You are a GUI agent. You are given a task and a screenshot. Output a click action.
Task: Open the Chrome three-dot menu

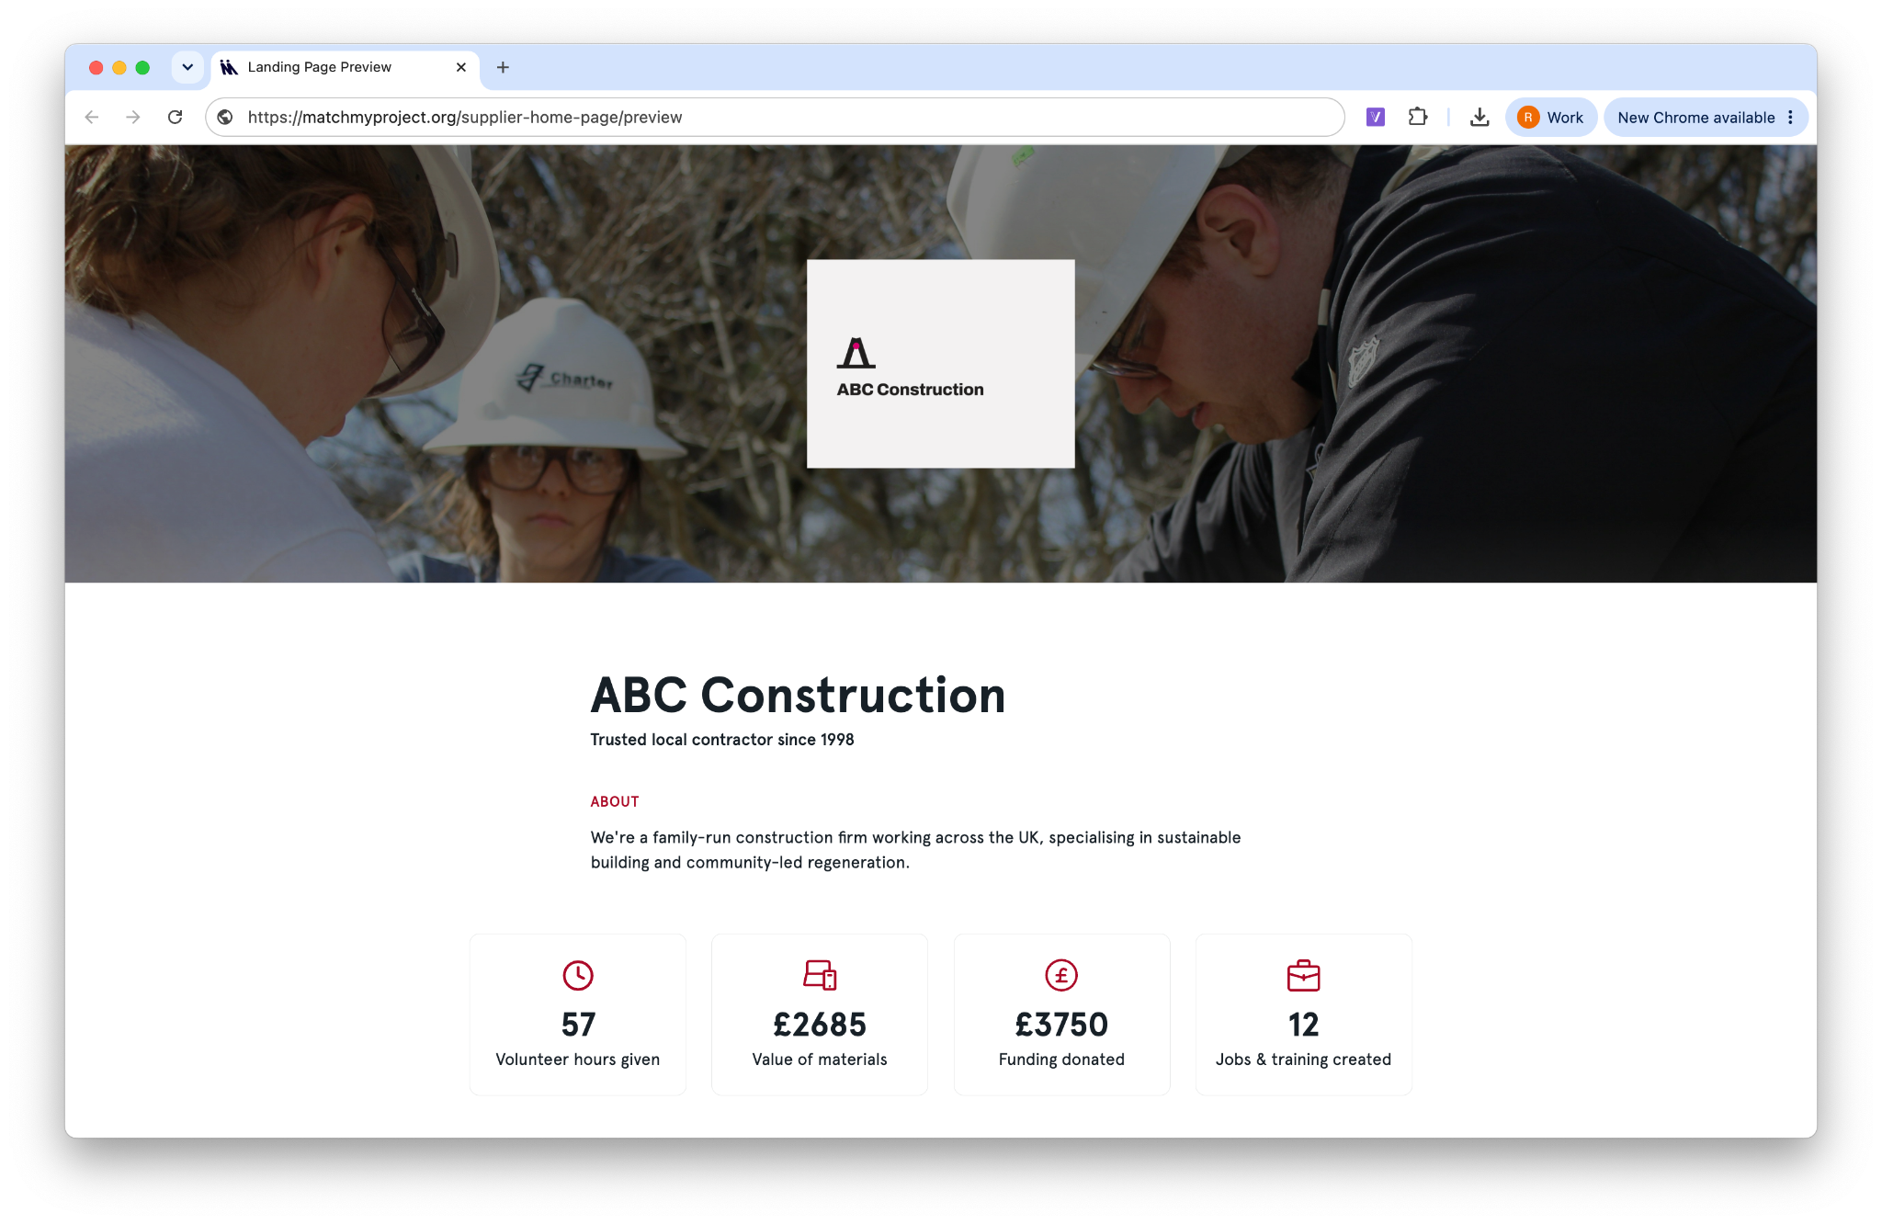[1790, 117]
